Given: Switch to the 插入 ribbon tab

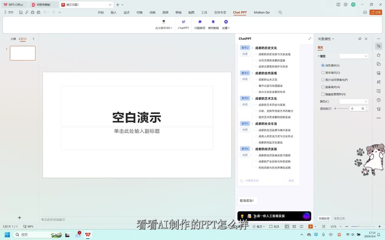Looking at the screenshot, I should [114, 12].
